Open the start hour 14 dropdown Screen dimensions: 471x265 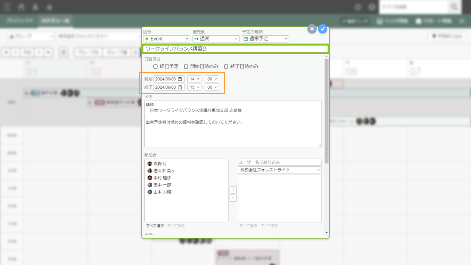coord(194,79)
